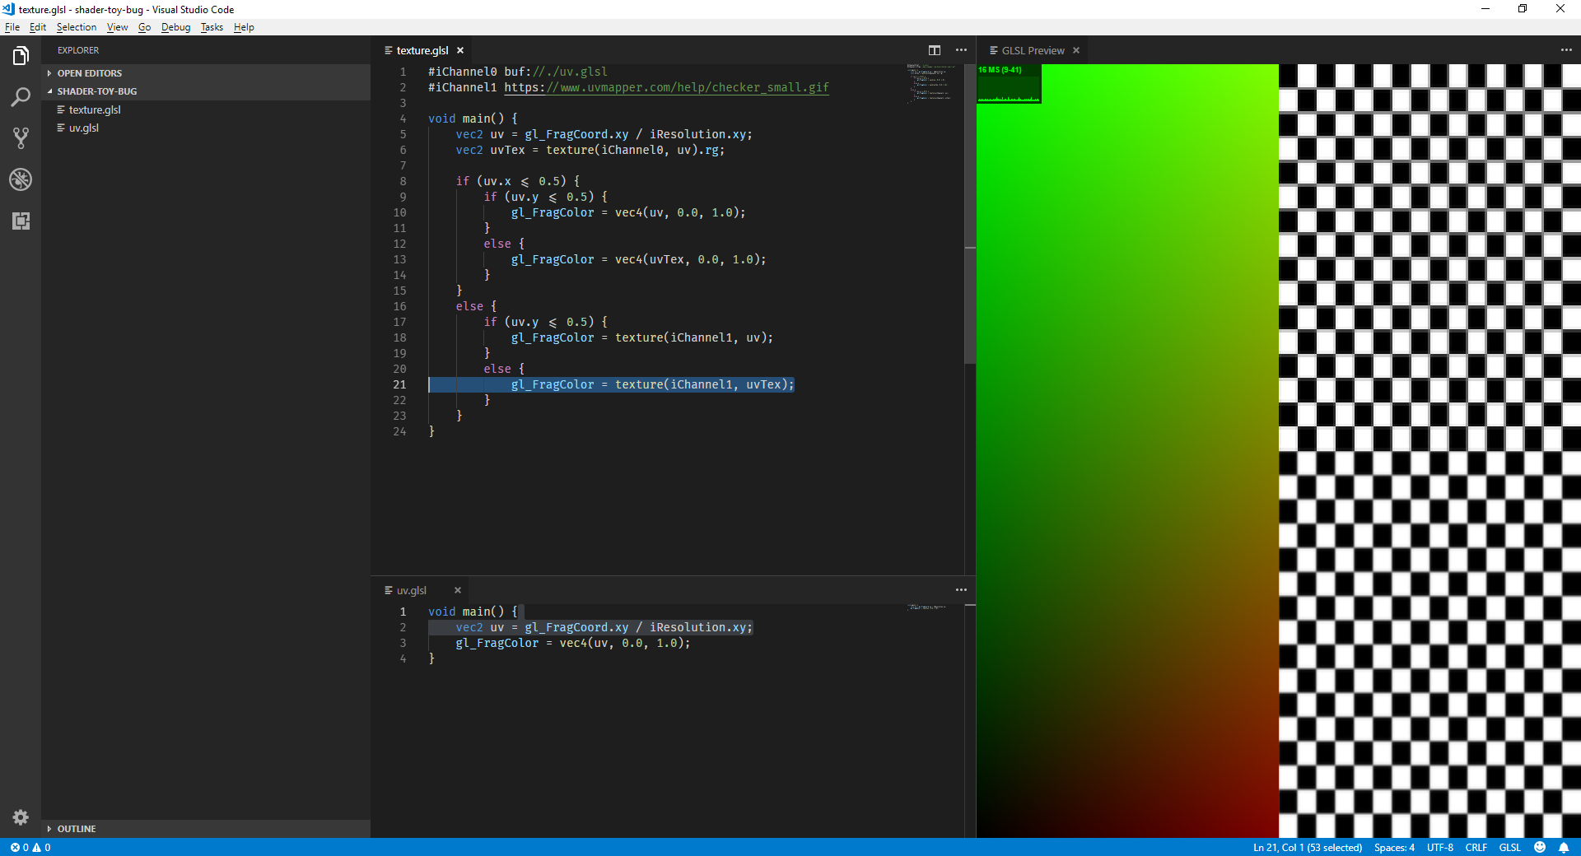Change CRLF end of line sequence
The image size is (1581, 856).
tap(1476, 847)
